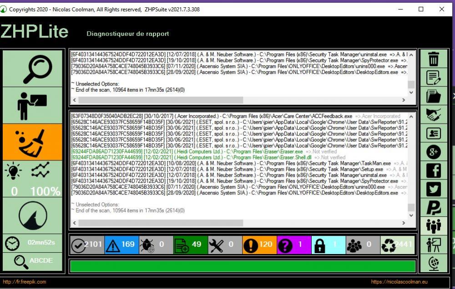Click the green Eraser.exe line
This screenshot has height=289, width=455.
[x=204, y=152]
